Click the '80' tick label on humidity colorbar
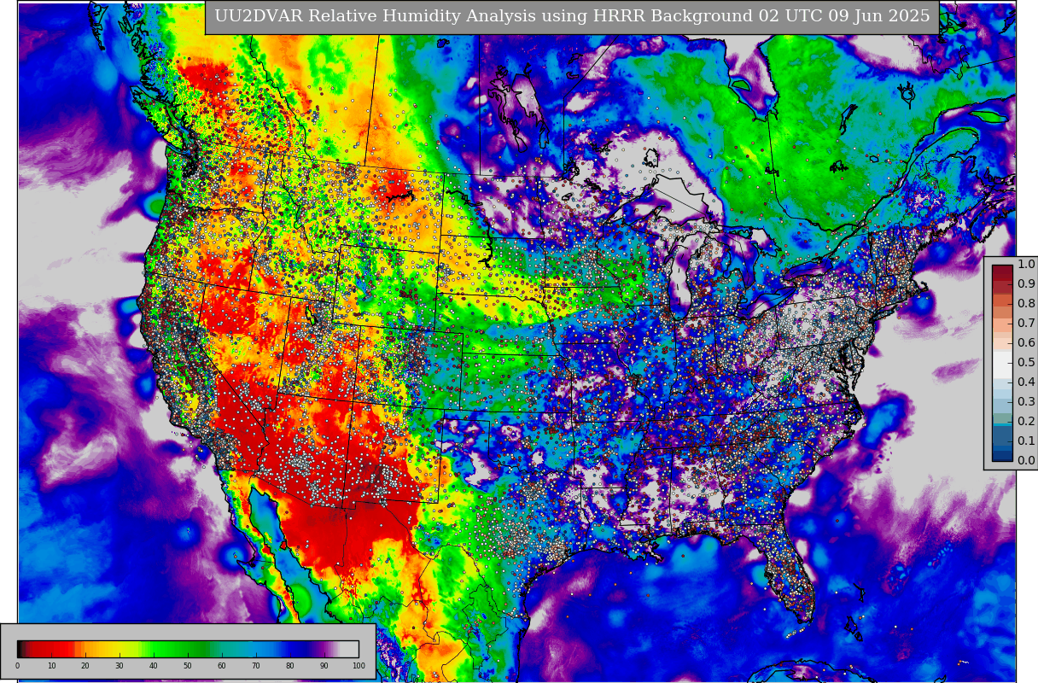 coord(290,666)
